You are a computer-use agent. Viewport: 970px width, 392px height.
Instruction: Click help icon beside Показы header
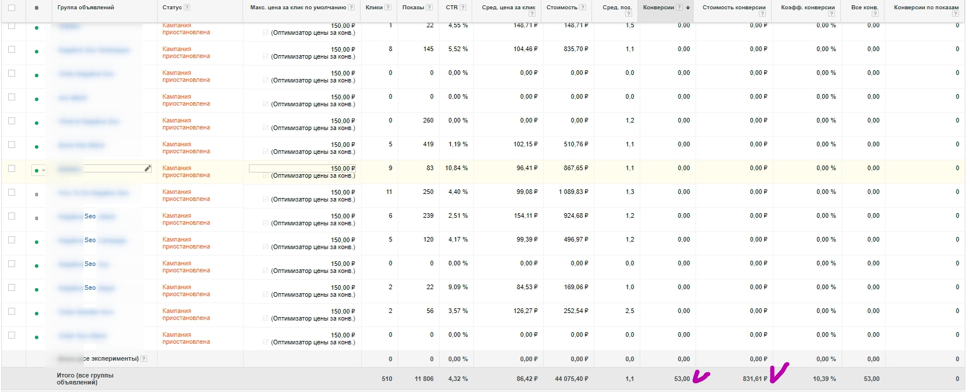(429, 8)
